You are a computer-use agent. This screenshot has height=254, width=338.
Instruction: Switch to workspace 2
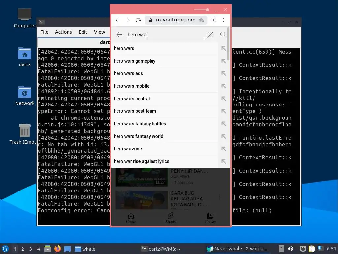(x=23, y=249)
